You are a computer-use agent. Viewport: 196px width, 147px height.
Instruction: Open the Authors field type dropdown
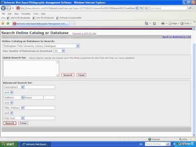click(22, 98)
